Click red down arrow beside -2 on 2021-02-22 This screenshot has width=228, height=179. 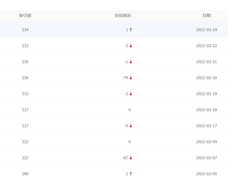pos(131,46)
